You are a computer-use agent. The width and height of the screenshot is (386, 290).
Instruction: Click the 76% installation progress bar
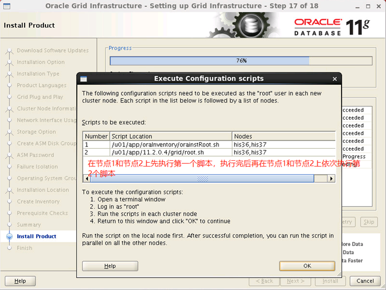pos(241,61)
